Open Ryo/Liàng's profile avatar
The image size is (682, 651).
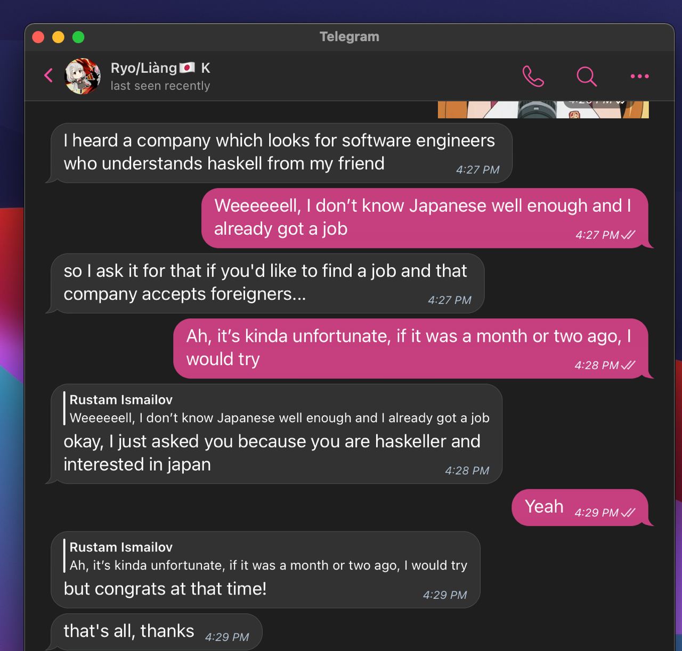83,76
